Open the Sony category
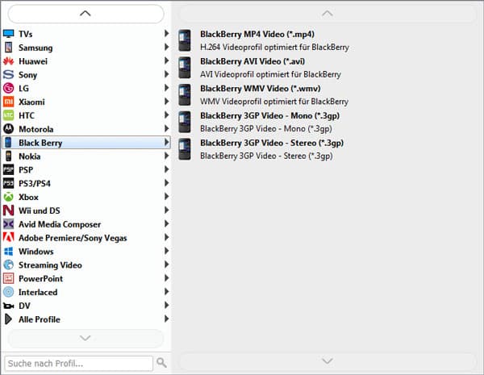Screen dimensions: 484x375 click(x=27, y=75)
